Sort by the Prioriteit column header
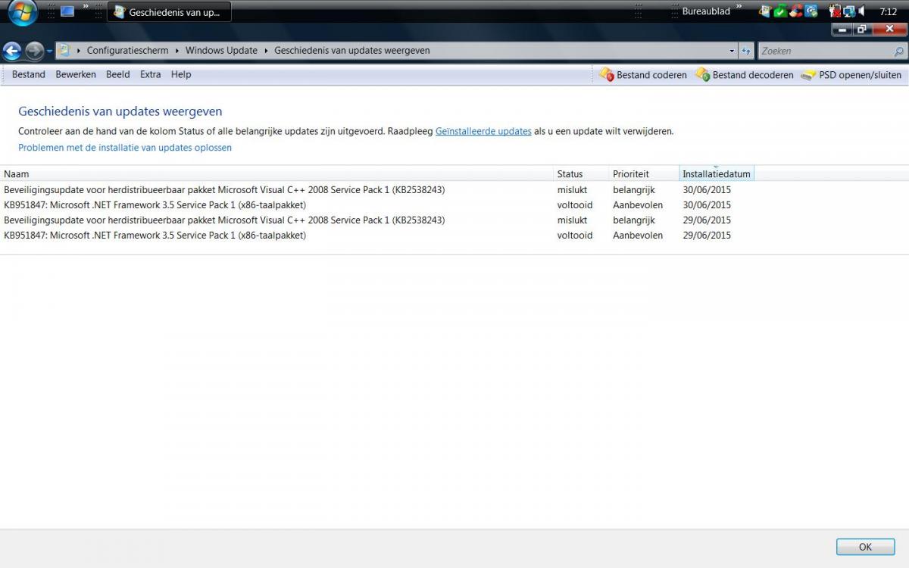Viewport: 909px width, 568px height. 644,173
